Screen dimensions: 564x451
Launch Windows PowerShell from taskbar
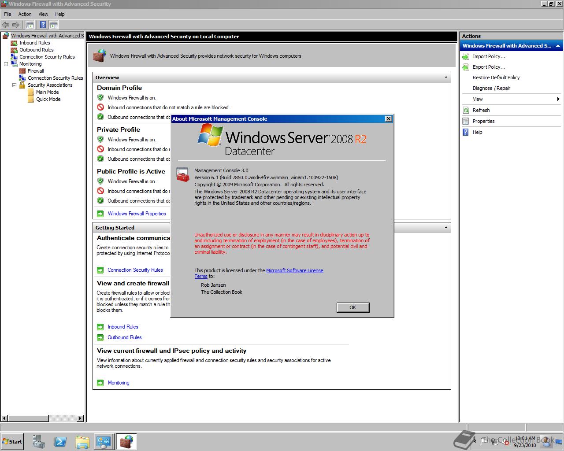tap(60, 442)
